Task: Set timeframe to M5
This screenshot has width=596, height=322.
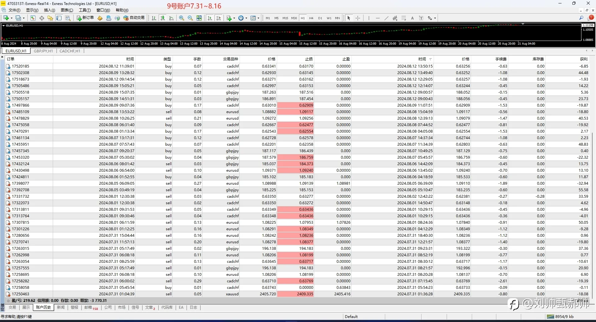Action: click(x=277, y=18)
